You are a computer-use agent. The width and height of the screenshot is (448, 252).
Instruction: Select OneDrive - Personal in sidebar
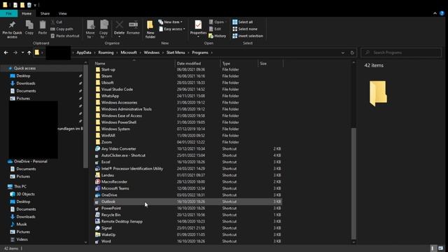pos(30,162)
